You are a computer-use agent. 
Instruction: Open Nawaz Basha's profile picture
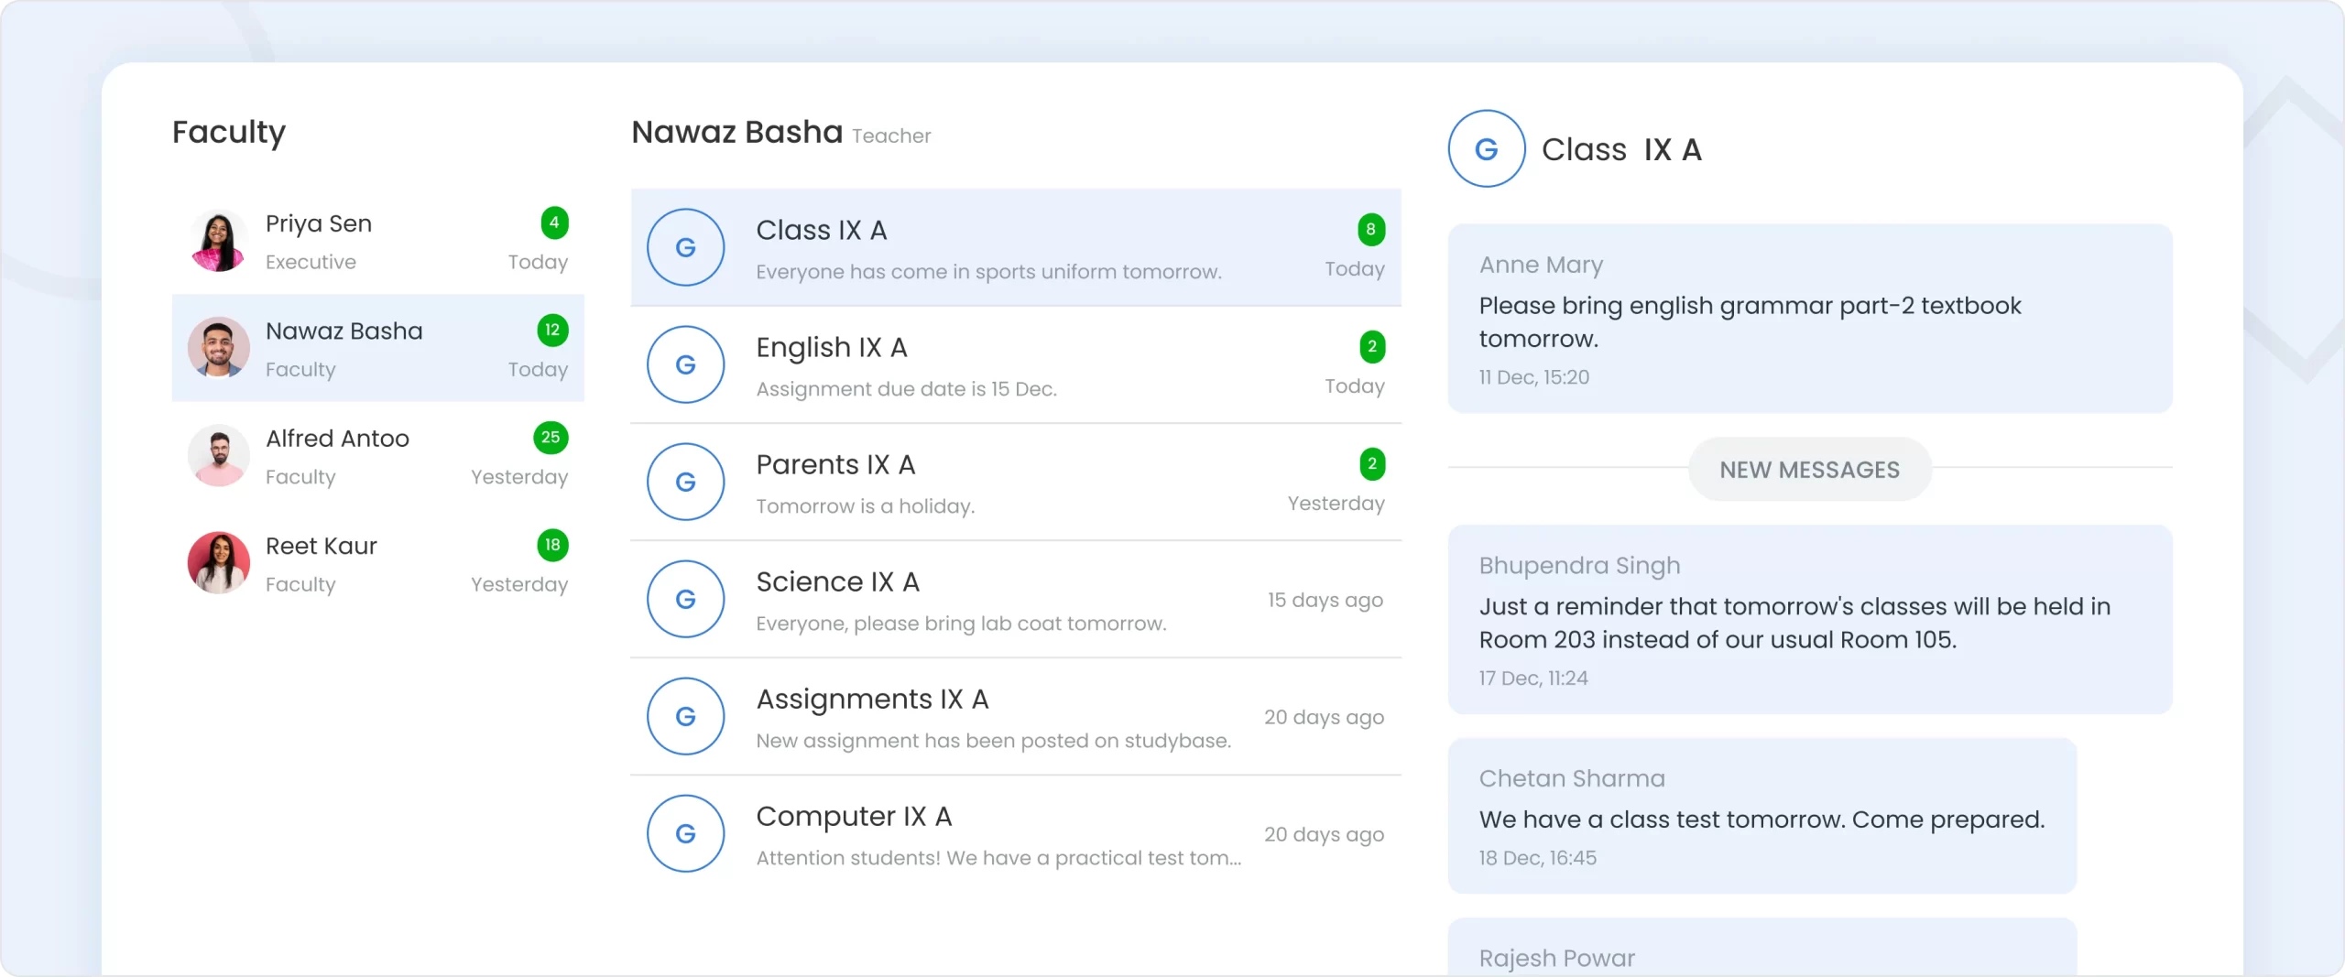tap(217, 349)
